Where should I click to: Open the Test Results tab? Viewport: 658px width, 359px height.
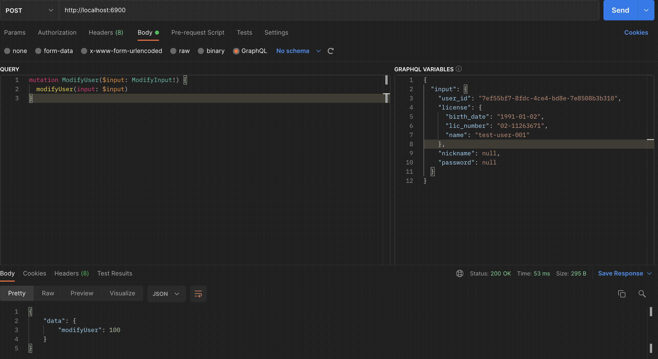coord(115,273)
